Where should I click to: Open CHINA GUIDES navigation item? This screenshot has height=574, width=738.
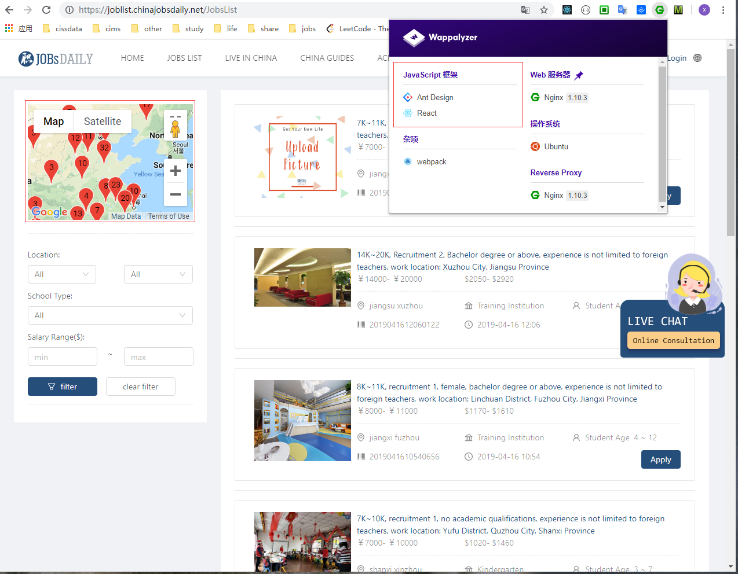327,58
